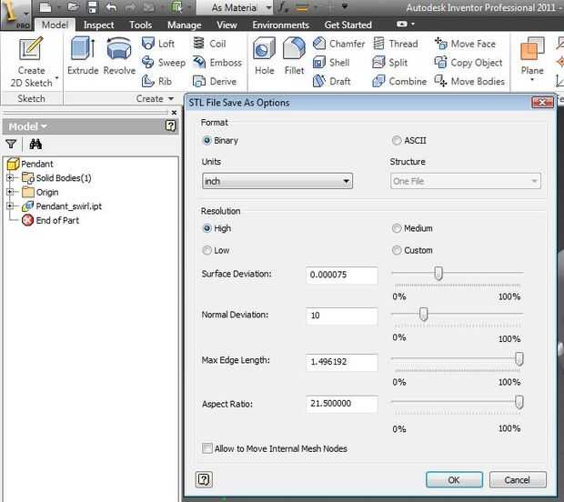This screenshot has width=564, height=502.
Task: Open the Units inch dropdown
Action: [277, 181]
